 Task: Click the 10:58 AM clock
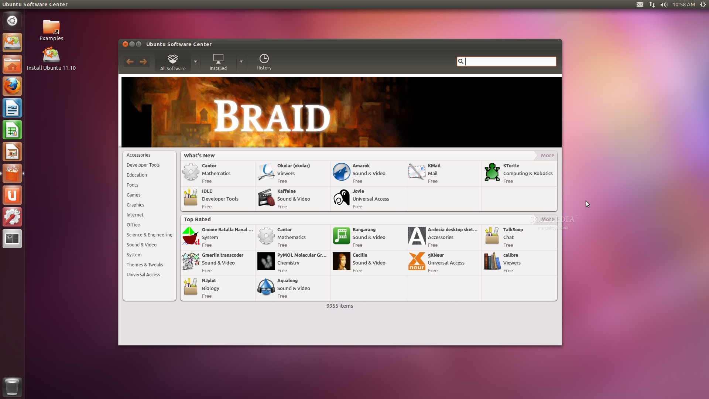(x=684, y=4)
